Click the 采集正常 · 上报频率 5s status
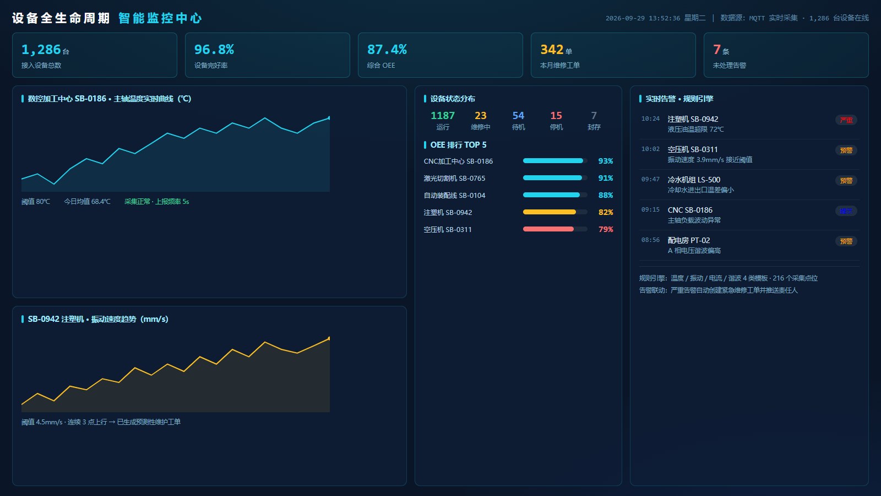The height and width of the screenshot is (496, 881). [x=156, y=202]
